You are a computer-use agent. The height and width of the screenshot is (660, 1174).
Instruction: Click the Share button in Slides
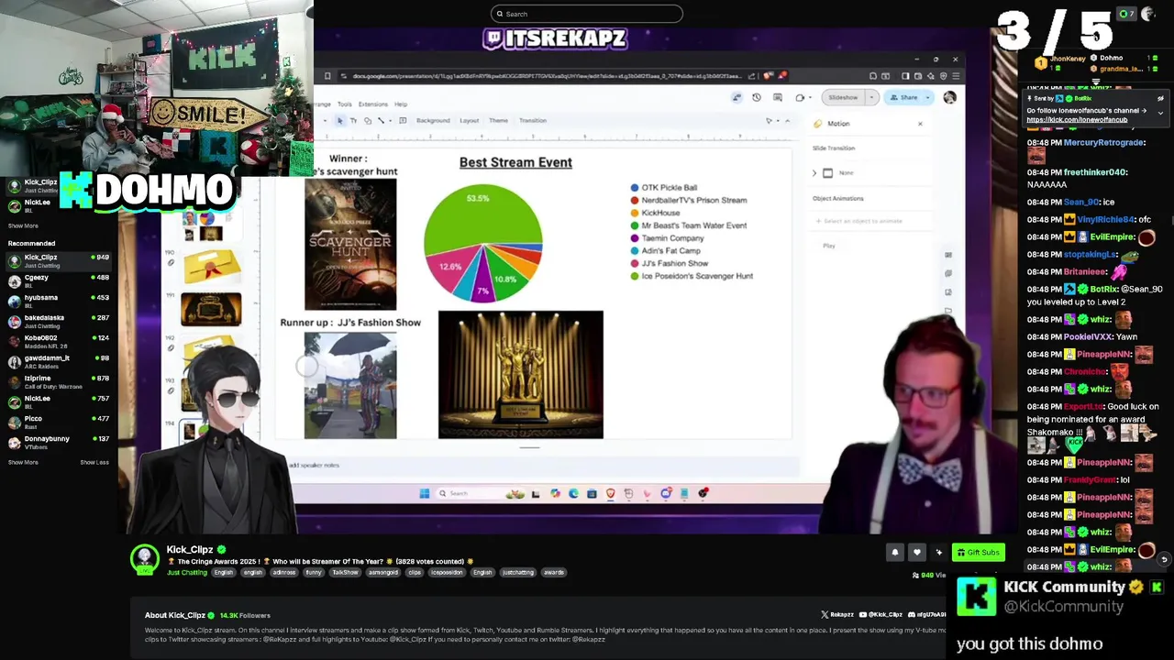903,97
